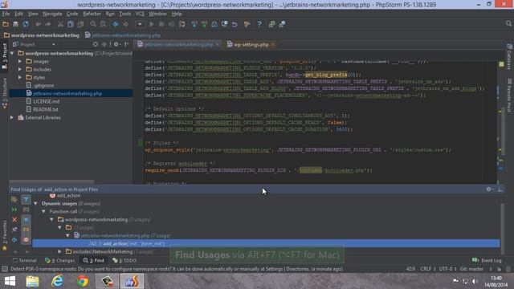Viewport: 514px width, 289px height.
Task: Click the green Run icon
Action: (x=152, y=24)
